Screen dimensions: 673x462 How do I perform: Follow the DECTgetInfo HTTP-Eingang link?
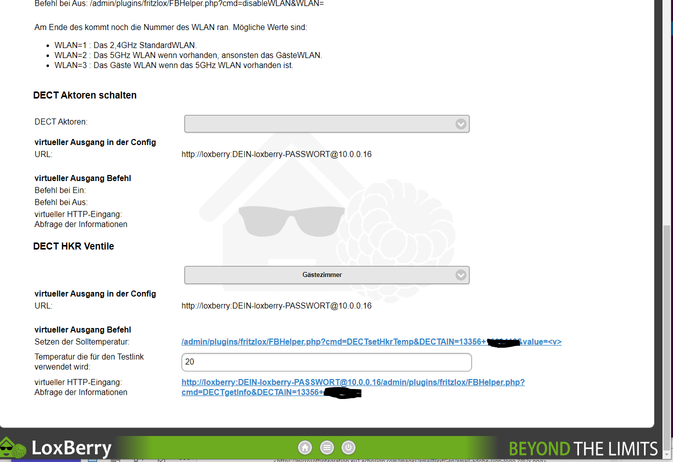[352, 382]
